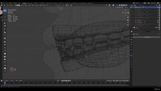The width and height of the screenshot is (161, 91).
Task: Select the Smooth tool
Action: [x=5, y=59]
